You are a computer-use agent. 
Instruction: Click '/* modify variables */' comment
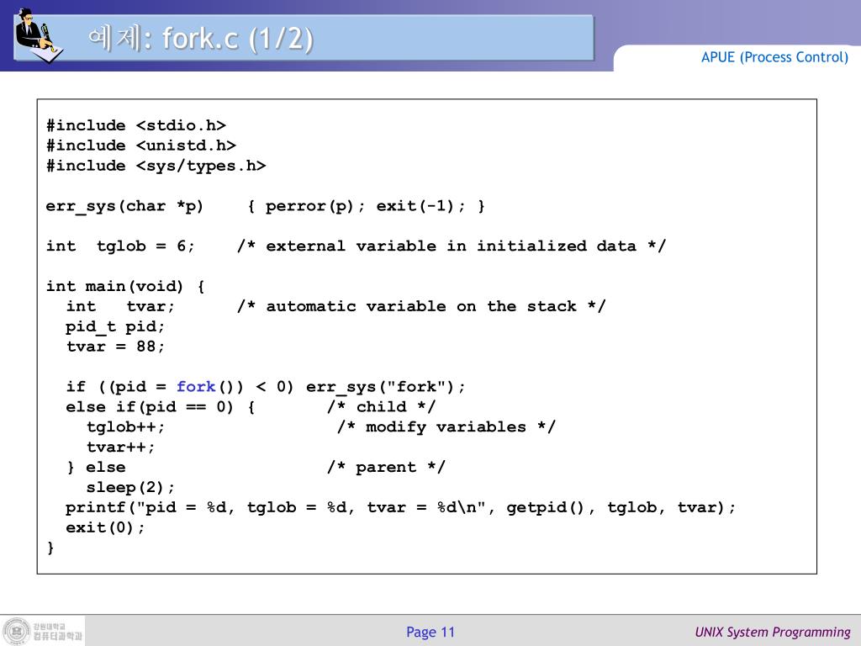[446, 427]
